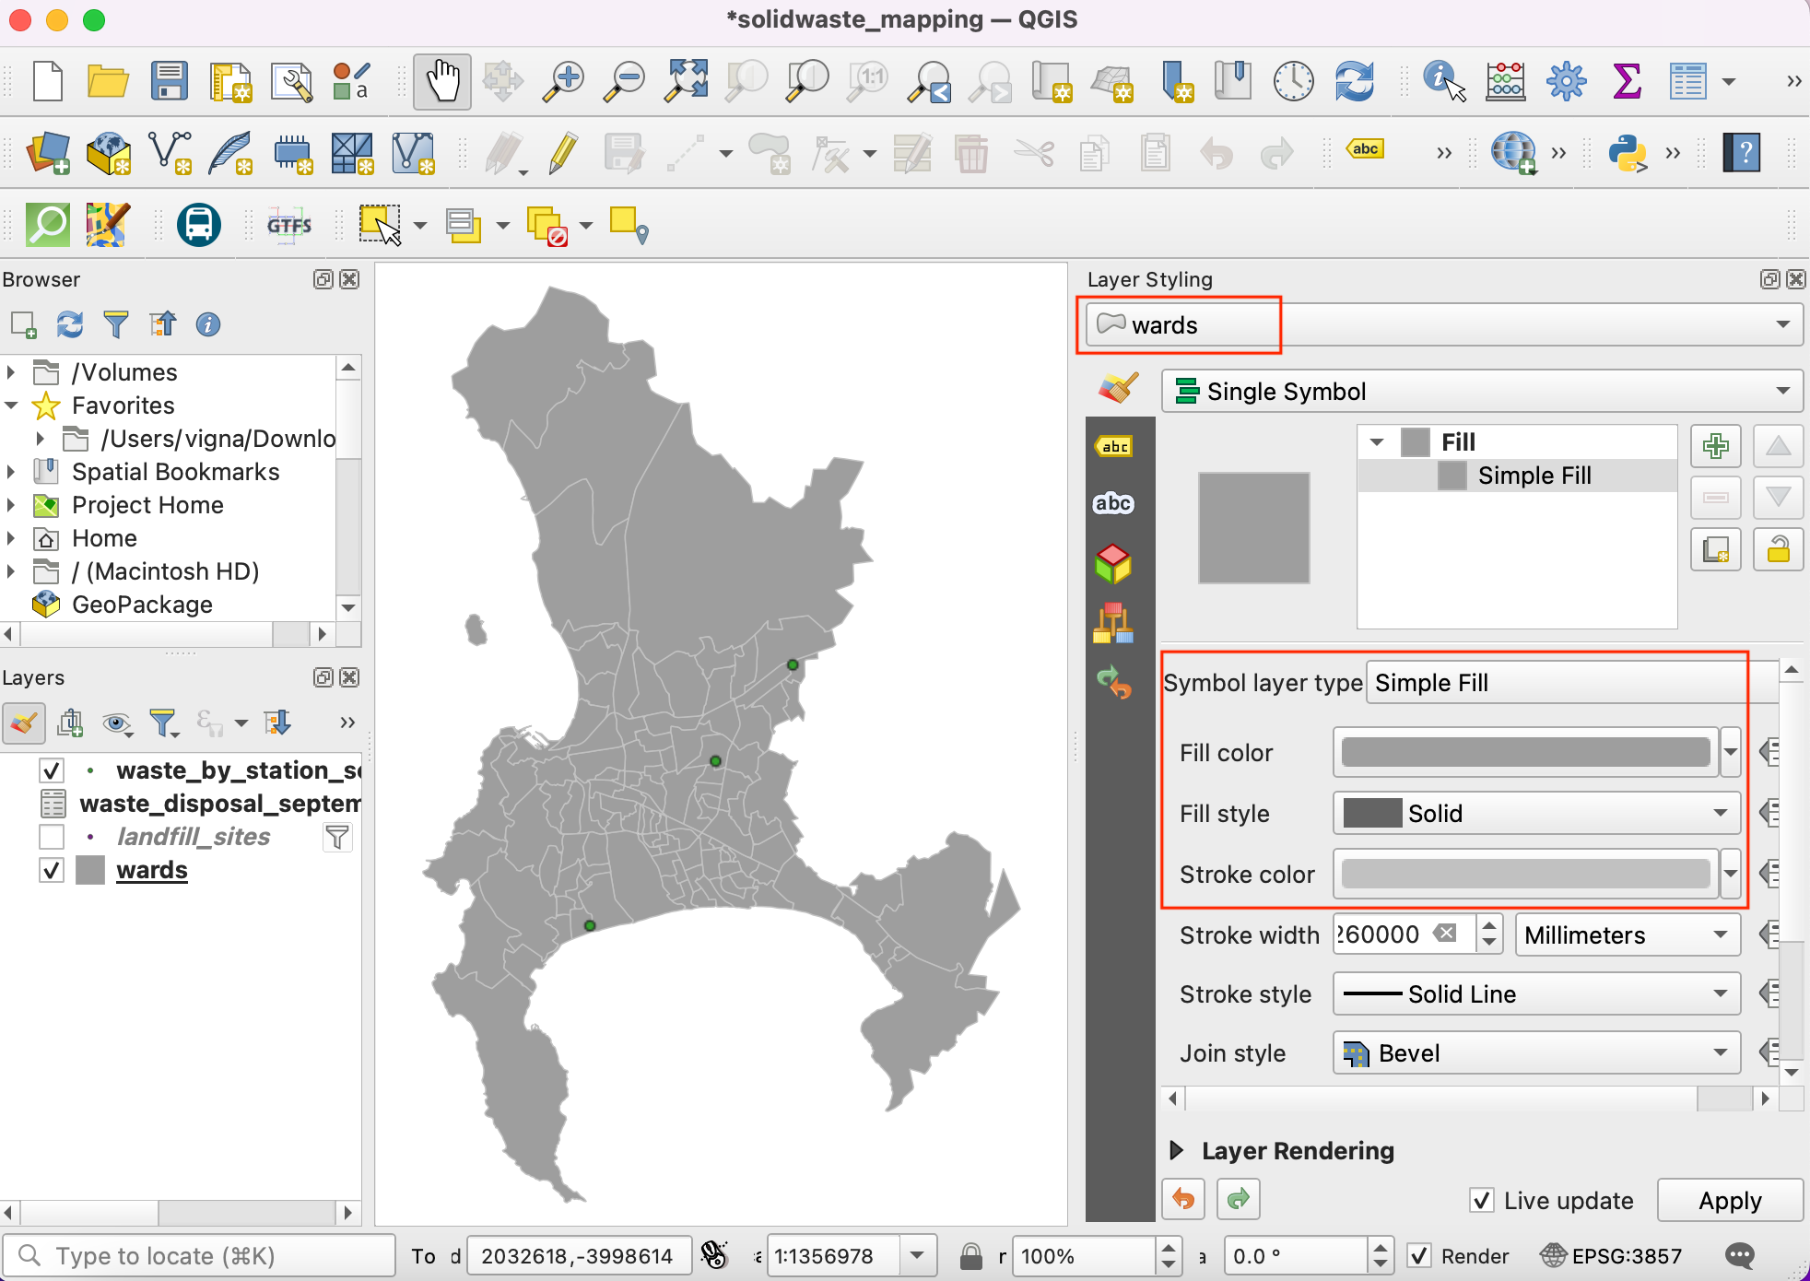Click the Zoom Full extent icon
1810x1281 pixels.
[x=687, y=81]
